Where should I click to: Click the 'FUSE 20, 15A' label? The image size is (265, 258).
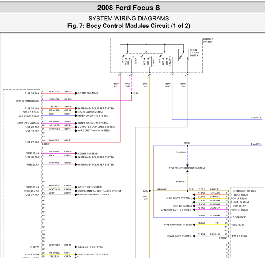click(32, 127)
